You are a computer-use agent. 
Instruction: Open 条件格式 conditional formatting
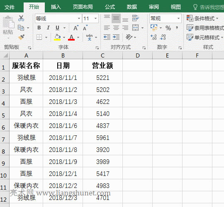[x=202, y=18]
